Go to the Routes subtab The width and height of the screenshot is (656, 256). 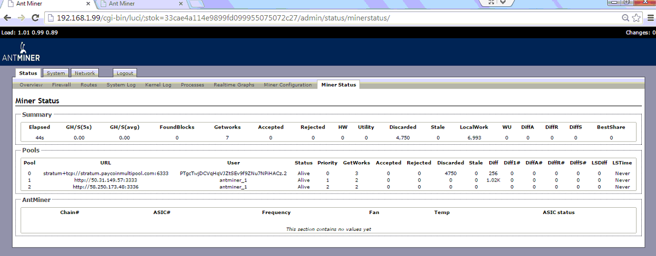89,84
